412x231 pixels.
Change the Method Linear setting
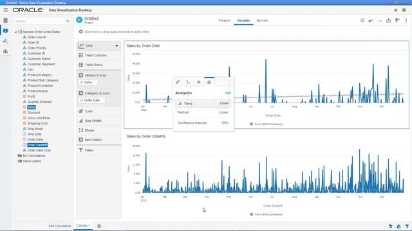[x=224, y=112]
